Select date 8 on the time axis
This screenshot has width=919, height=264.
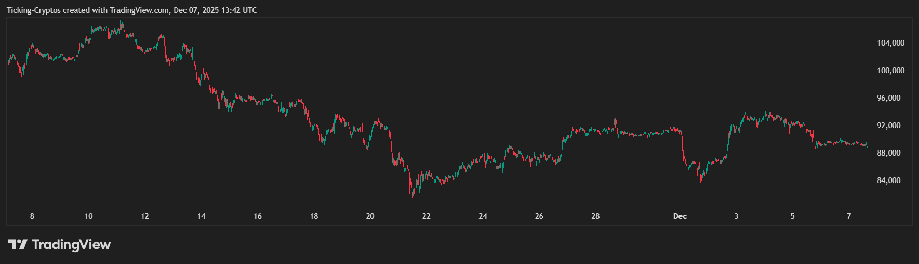(x=32, y=216)
